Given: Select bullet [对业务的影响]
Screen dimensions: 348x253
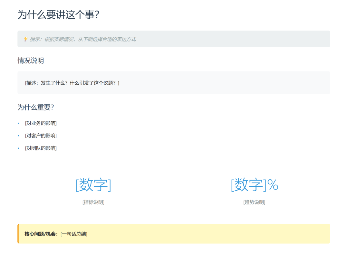Looking at the screenshot, I should click(41, 123).
